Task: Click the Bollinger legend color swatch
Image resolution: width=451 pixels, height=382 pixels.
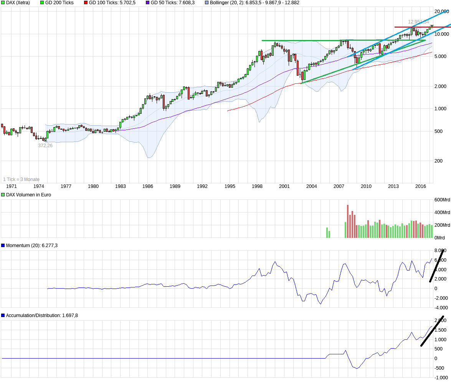Action: [x=207, y=3]
